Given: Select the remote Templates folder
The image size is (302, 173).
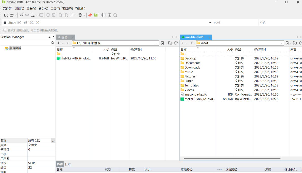Looking at the screenshot, I should coord(190,85).
